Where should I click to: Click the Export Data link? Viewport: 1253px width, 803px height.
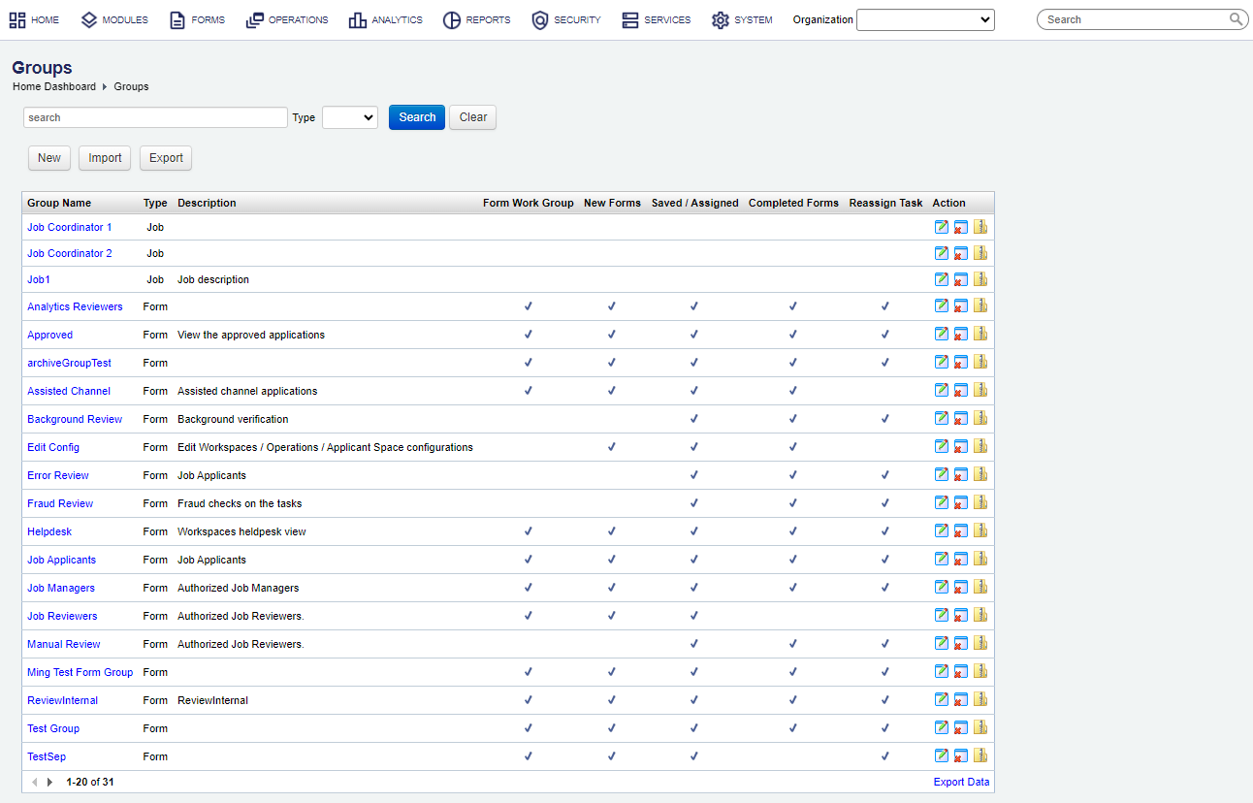click(961, 781)
